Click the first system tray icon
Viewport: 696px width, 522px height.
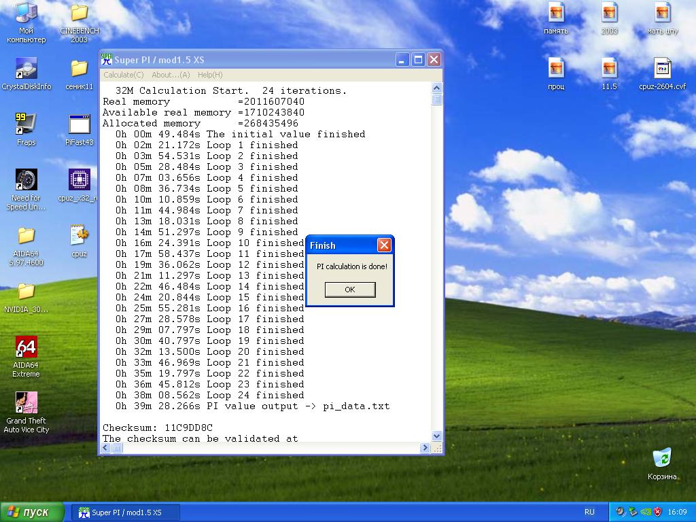[x=620, y=512]
